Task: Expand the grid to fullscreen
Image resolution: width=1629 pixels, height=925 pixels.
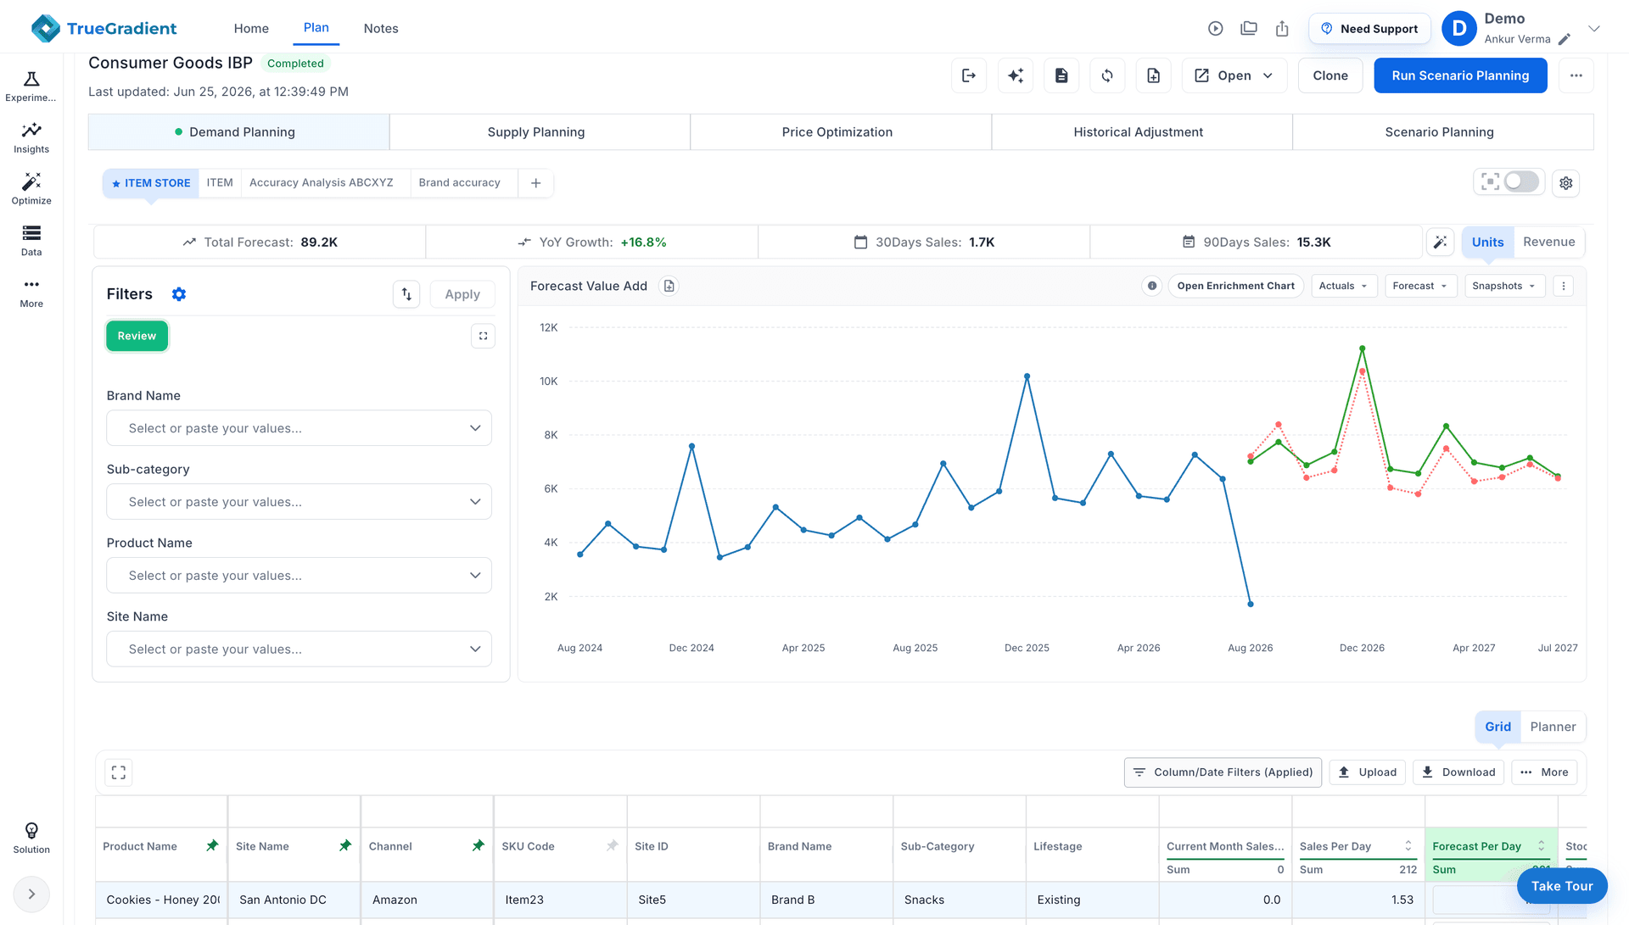Action: [x=119, y=772]
